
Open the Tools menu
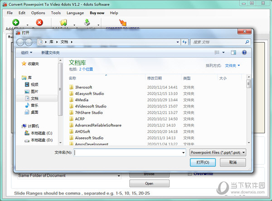(56, 13)
